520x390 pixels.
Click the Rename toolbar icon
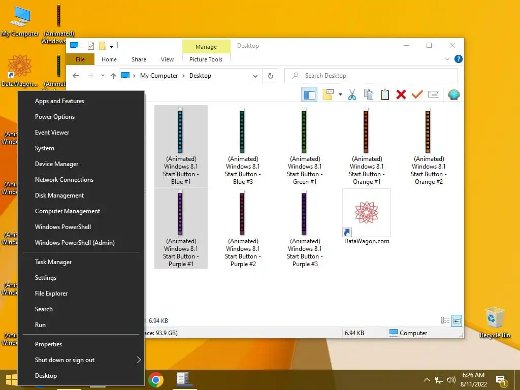(x=434, y=95)
